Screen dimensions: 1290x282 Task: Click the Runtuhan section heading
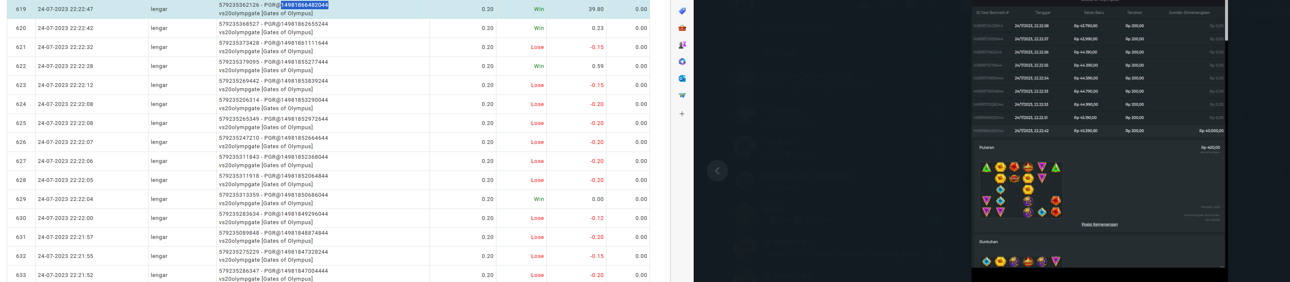click(989, 241)
